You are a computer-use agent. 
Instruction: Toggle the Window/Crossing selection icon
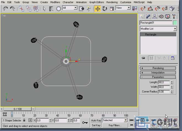pos(82,9)
